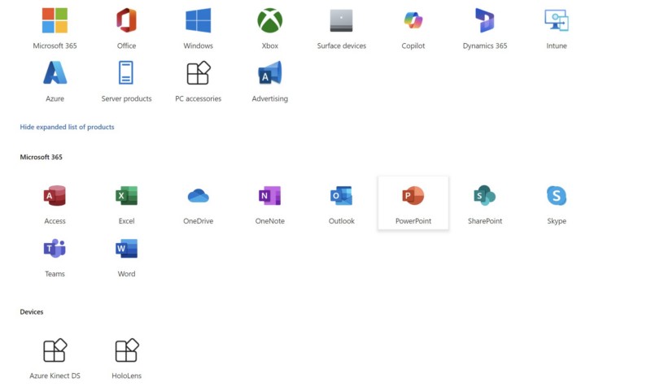The height and width of the screenshot is (391, 651).
Task: Select the Windows logo icon
Action: (198, 20)
